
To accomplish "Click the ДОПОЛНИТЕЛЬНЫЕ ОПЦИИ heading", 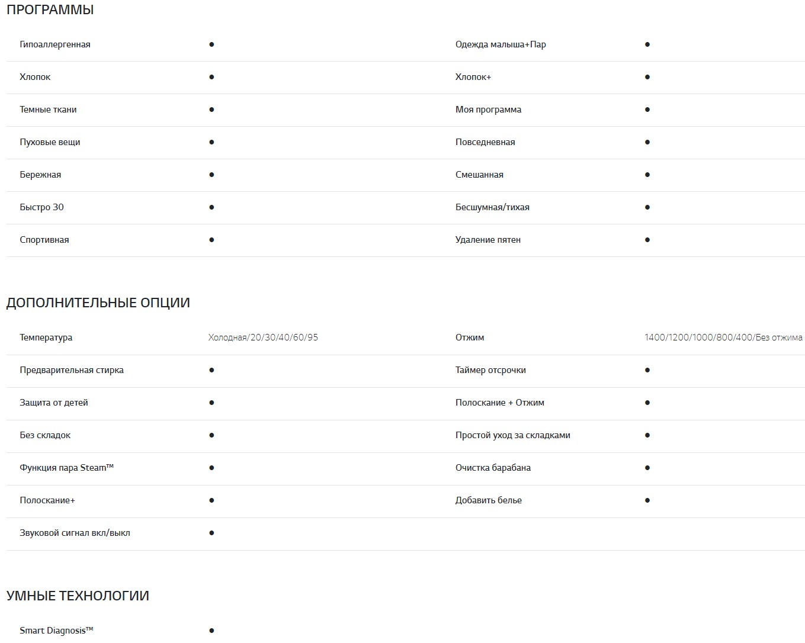I will coord(98,303).
